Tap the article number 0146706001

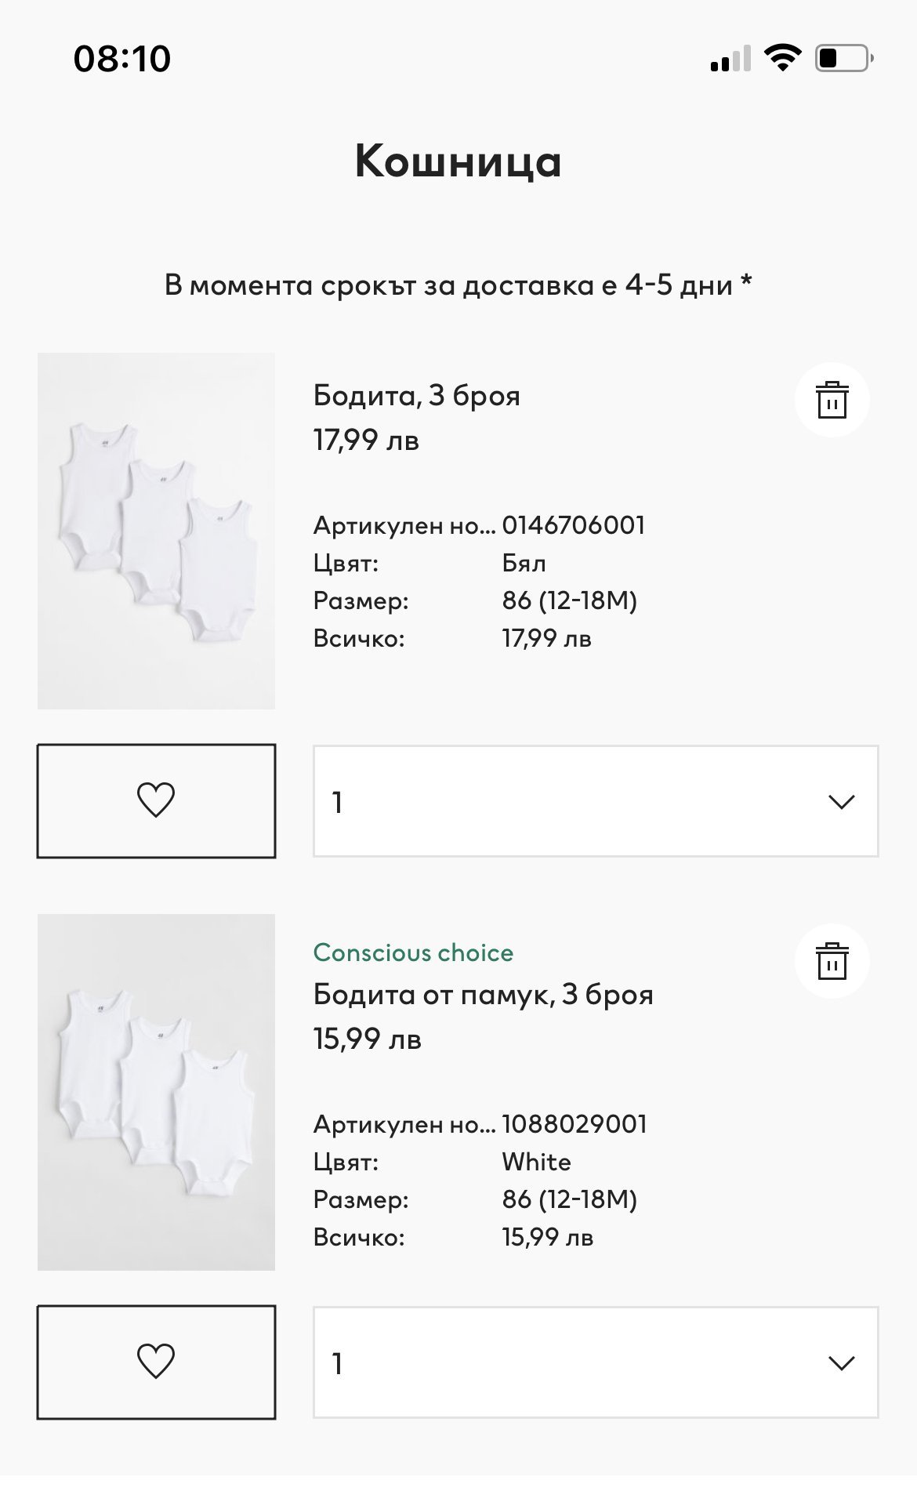573,525
